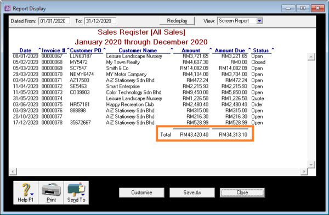Click customer PO 35672667
This screenshot has width=329, height=215.
coord(81,123)
